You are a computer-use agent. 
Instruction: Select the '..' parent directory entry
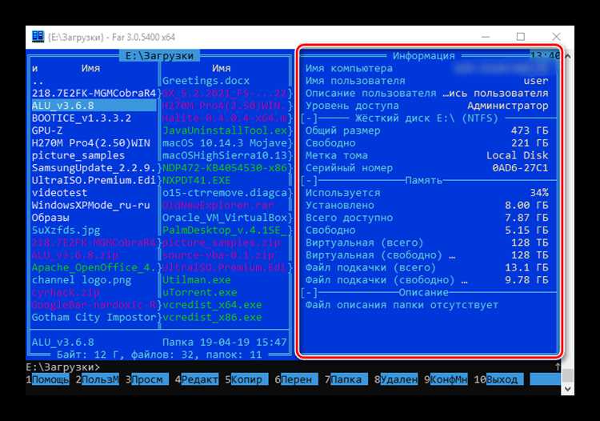point(38,81)
